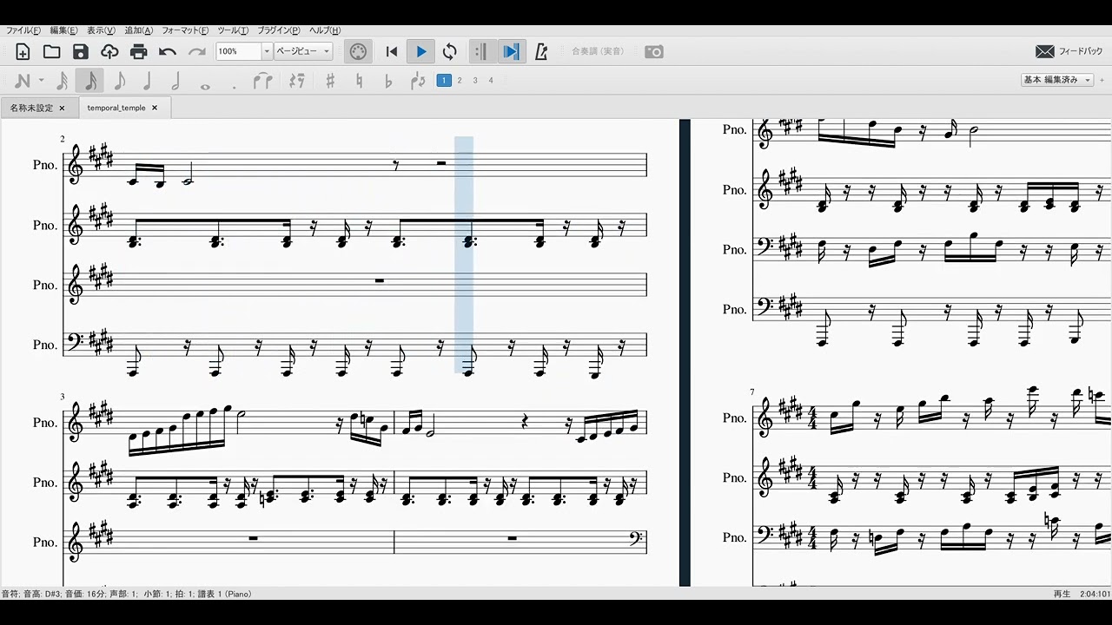
Task: Save the score with the floppy disk icon
Action: pyautogui.click(x=80, y=52)
